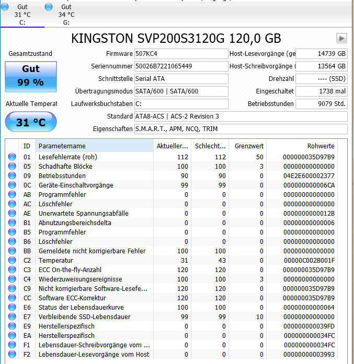Click status icon of Schadhafte Blöcke row
The width and height of the screenshot is (354, 364).
click(x=12, y=166)
